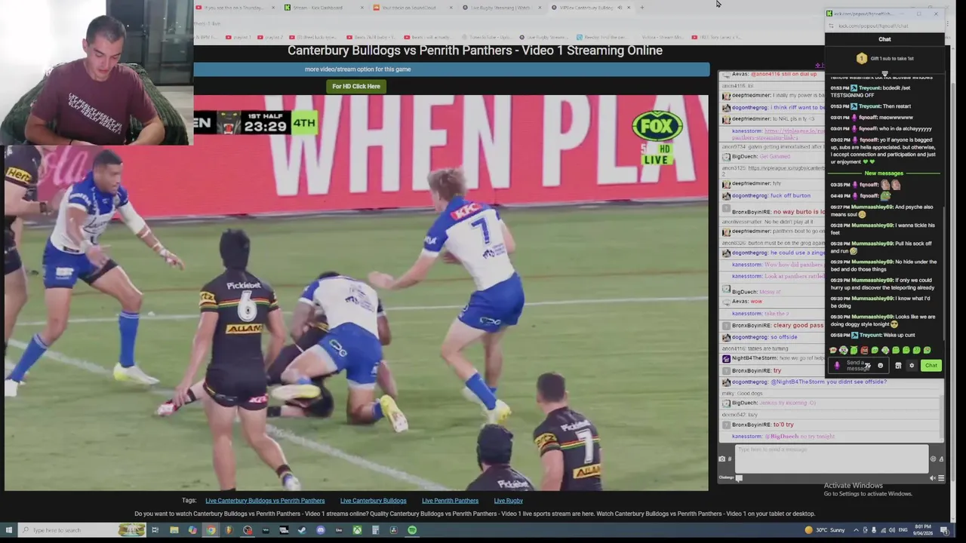This screenshot has width=966, height=543.
Task: Close the active Canterbury Bulldogs browser tab
Action: click(629, 8)
